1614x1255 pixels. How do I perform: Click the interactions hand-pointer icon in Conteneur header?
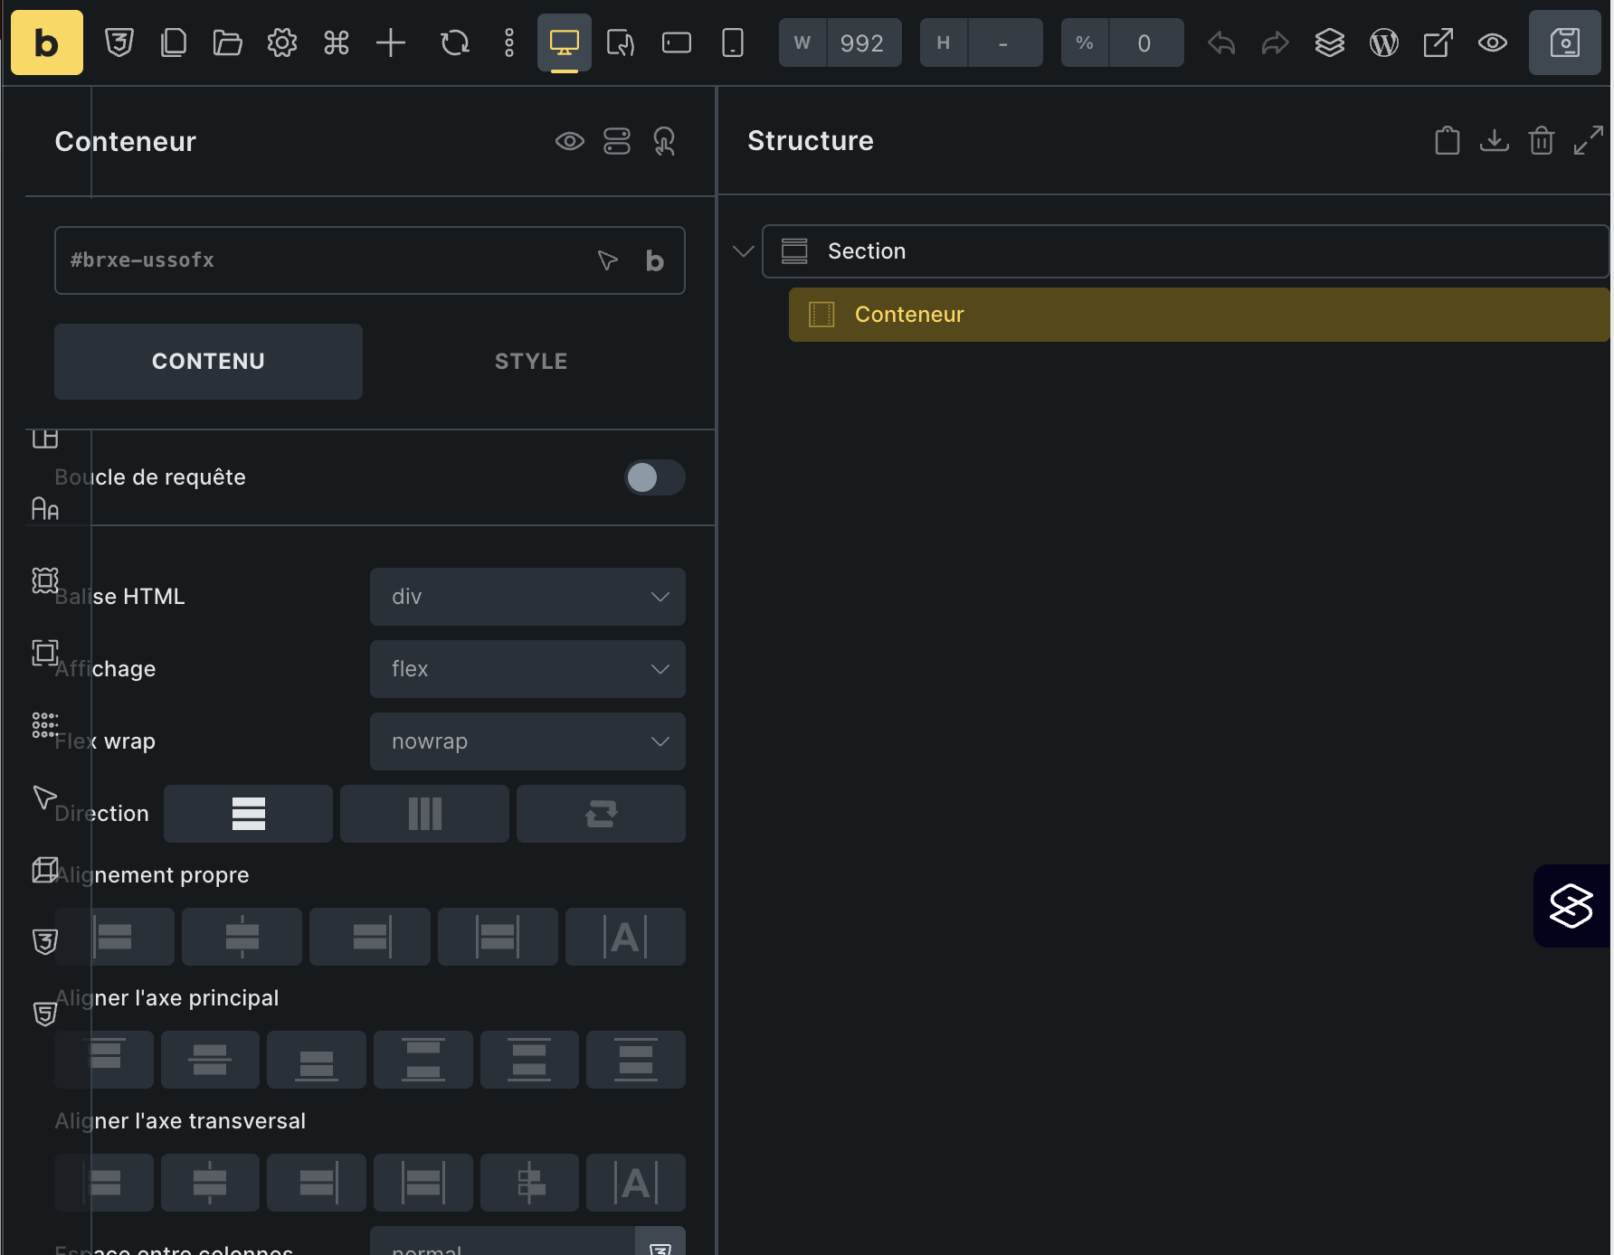click(664, 141)
